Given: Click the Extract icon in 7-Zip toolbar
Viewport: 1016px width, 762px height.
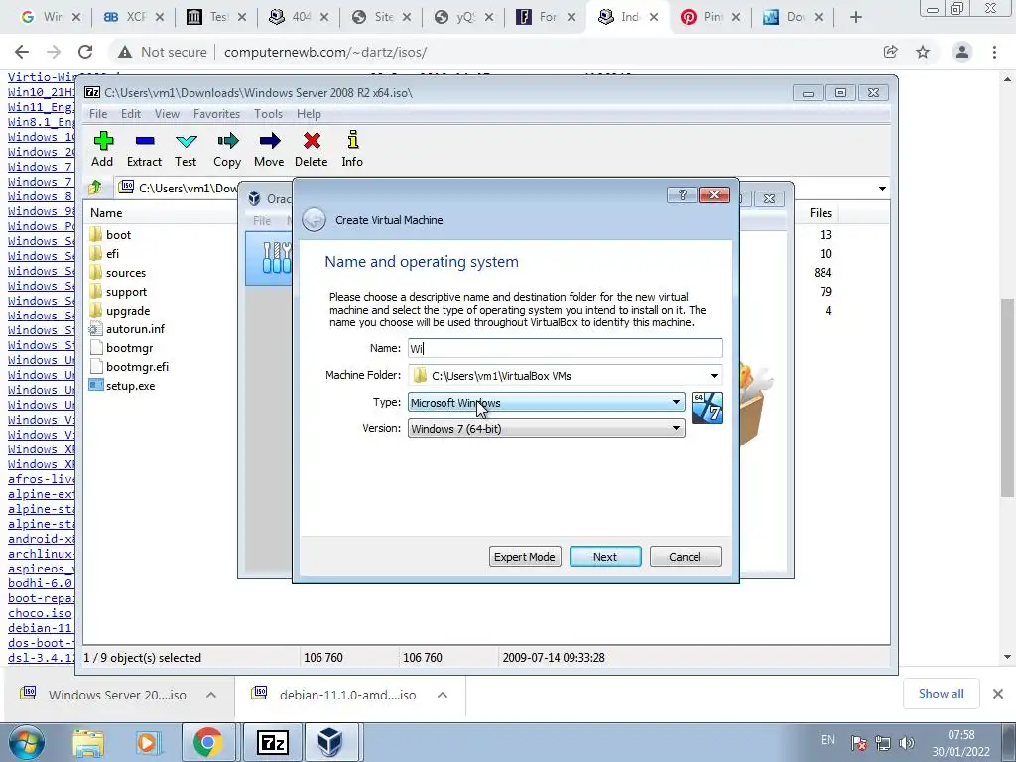Looking at the screenshot, I should click(x=145, y=141).
